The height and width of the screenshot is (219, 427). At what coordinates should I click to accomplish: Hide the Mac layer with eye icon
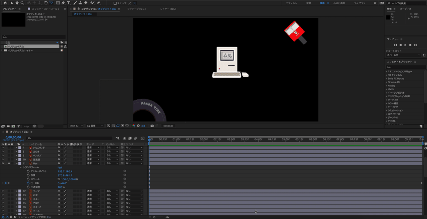tap(3, 163)
